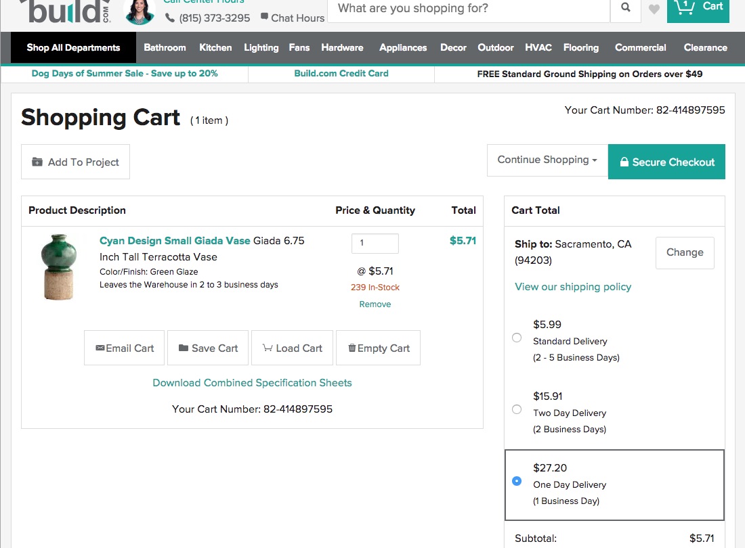745x548 pixels.
Task: Open the Cyan Design Small Giada Vase link
Action: [175, 241]
